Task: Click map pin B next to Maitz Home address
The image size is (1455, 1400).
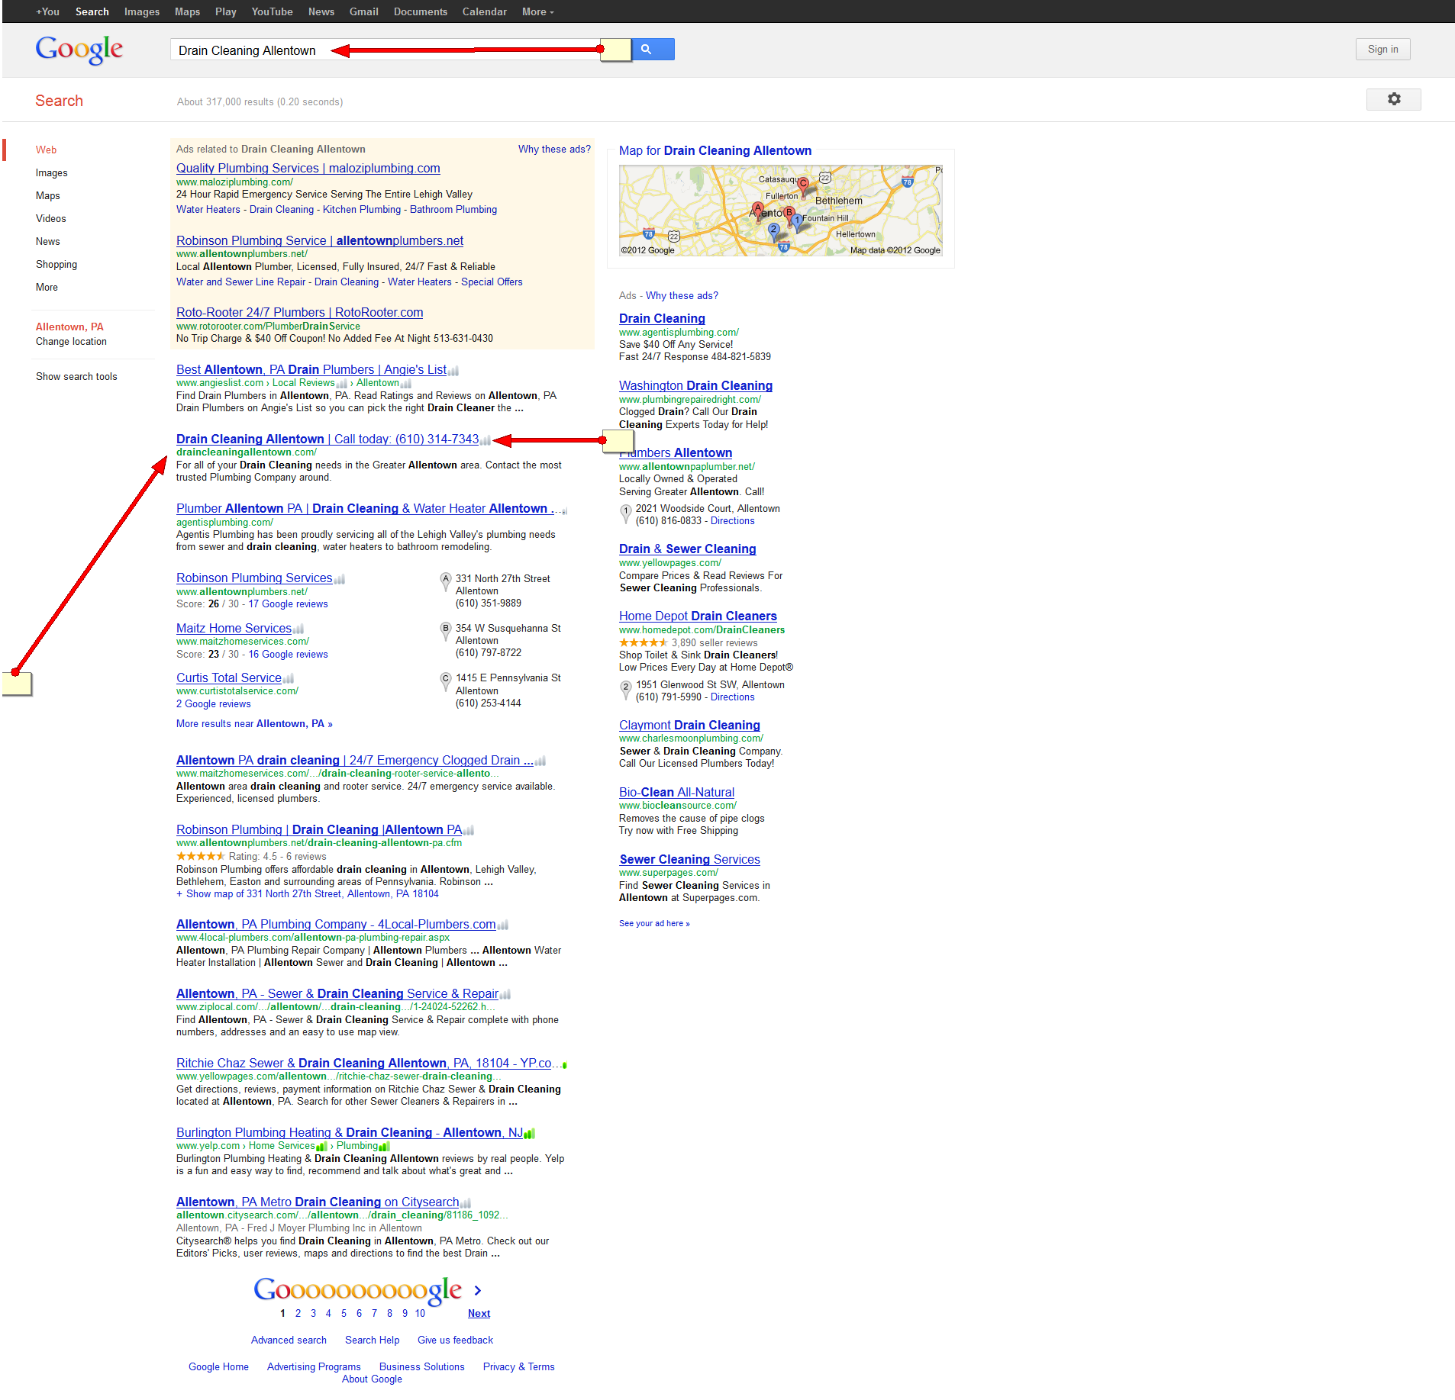Action: 447,630
